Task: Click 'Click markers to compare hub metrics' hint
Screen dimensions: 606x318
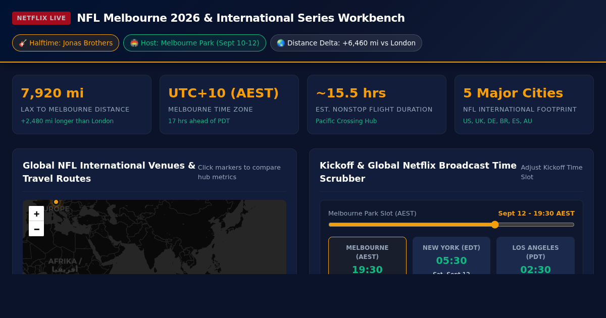Action: click(239, 172)
